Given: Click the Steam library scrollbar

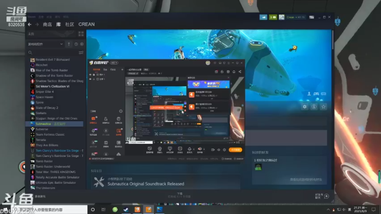Looking at the screenshot, I should coord(332,40).
